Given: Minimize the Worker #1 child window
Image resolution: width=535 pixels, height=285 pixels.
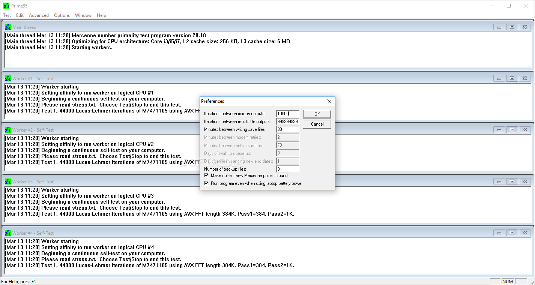Looking at the screenshot, I should [499, 78].
